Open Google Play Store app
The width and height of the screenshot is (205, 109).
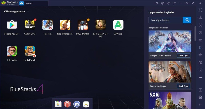12,25
